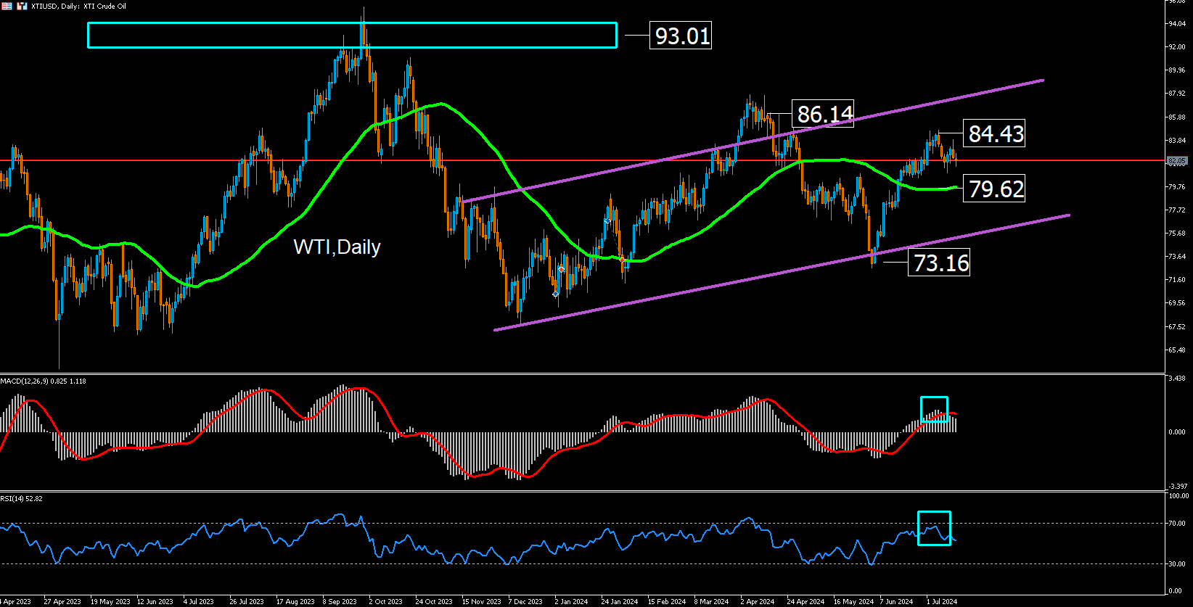Click the 19 May 2023 date on time axis
Viewport: 1193px width, 607px height.
click(110, 601)
